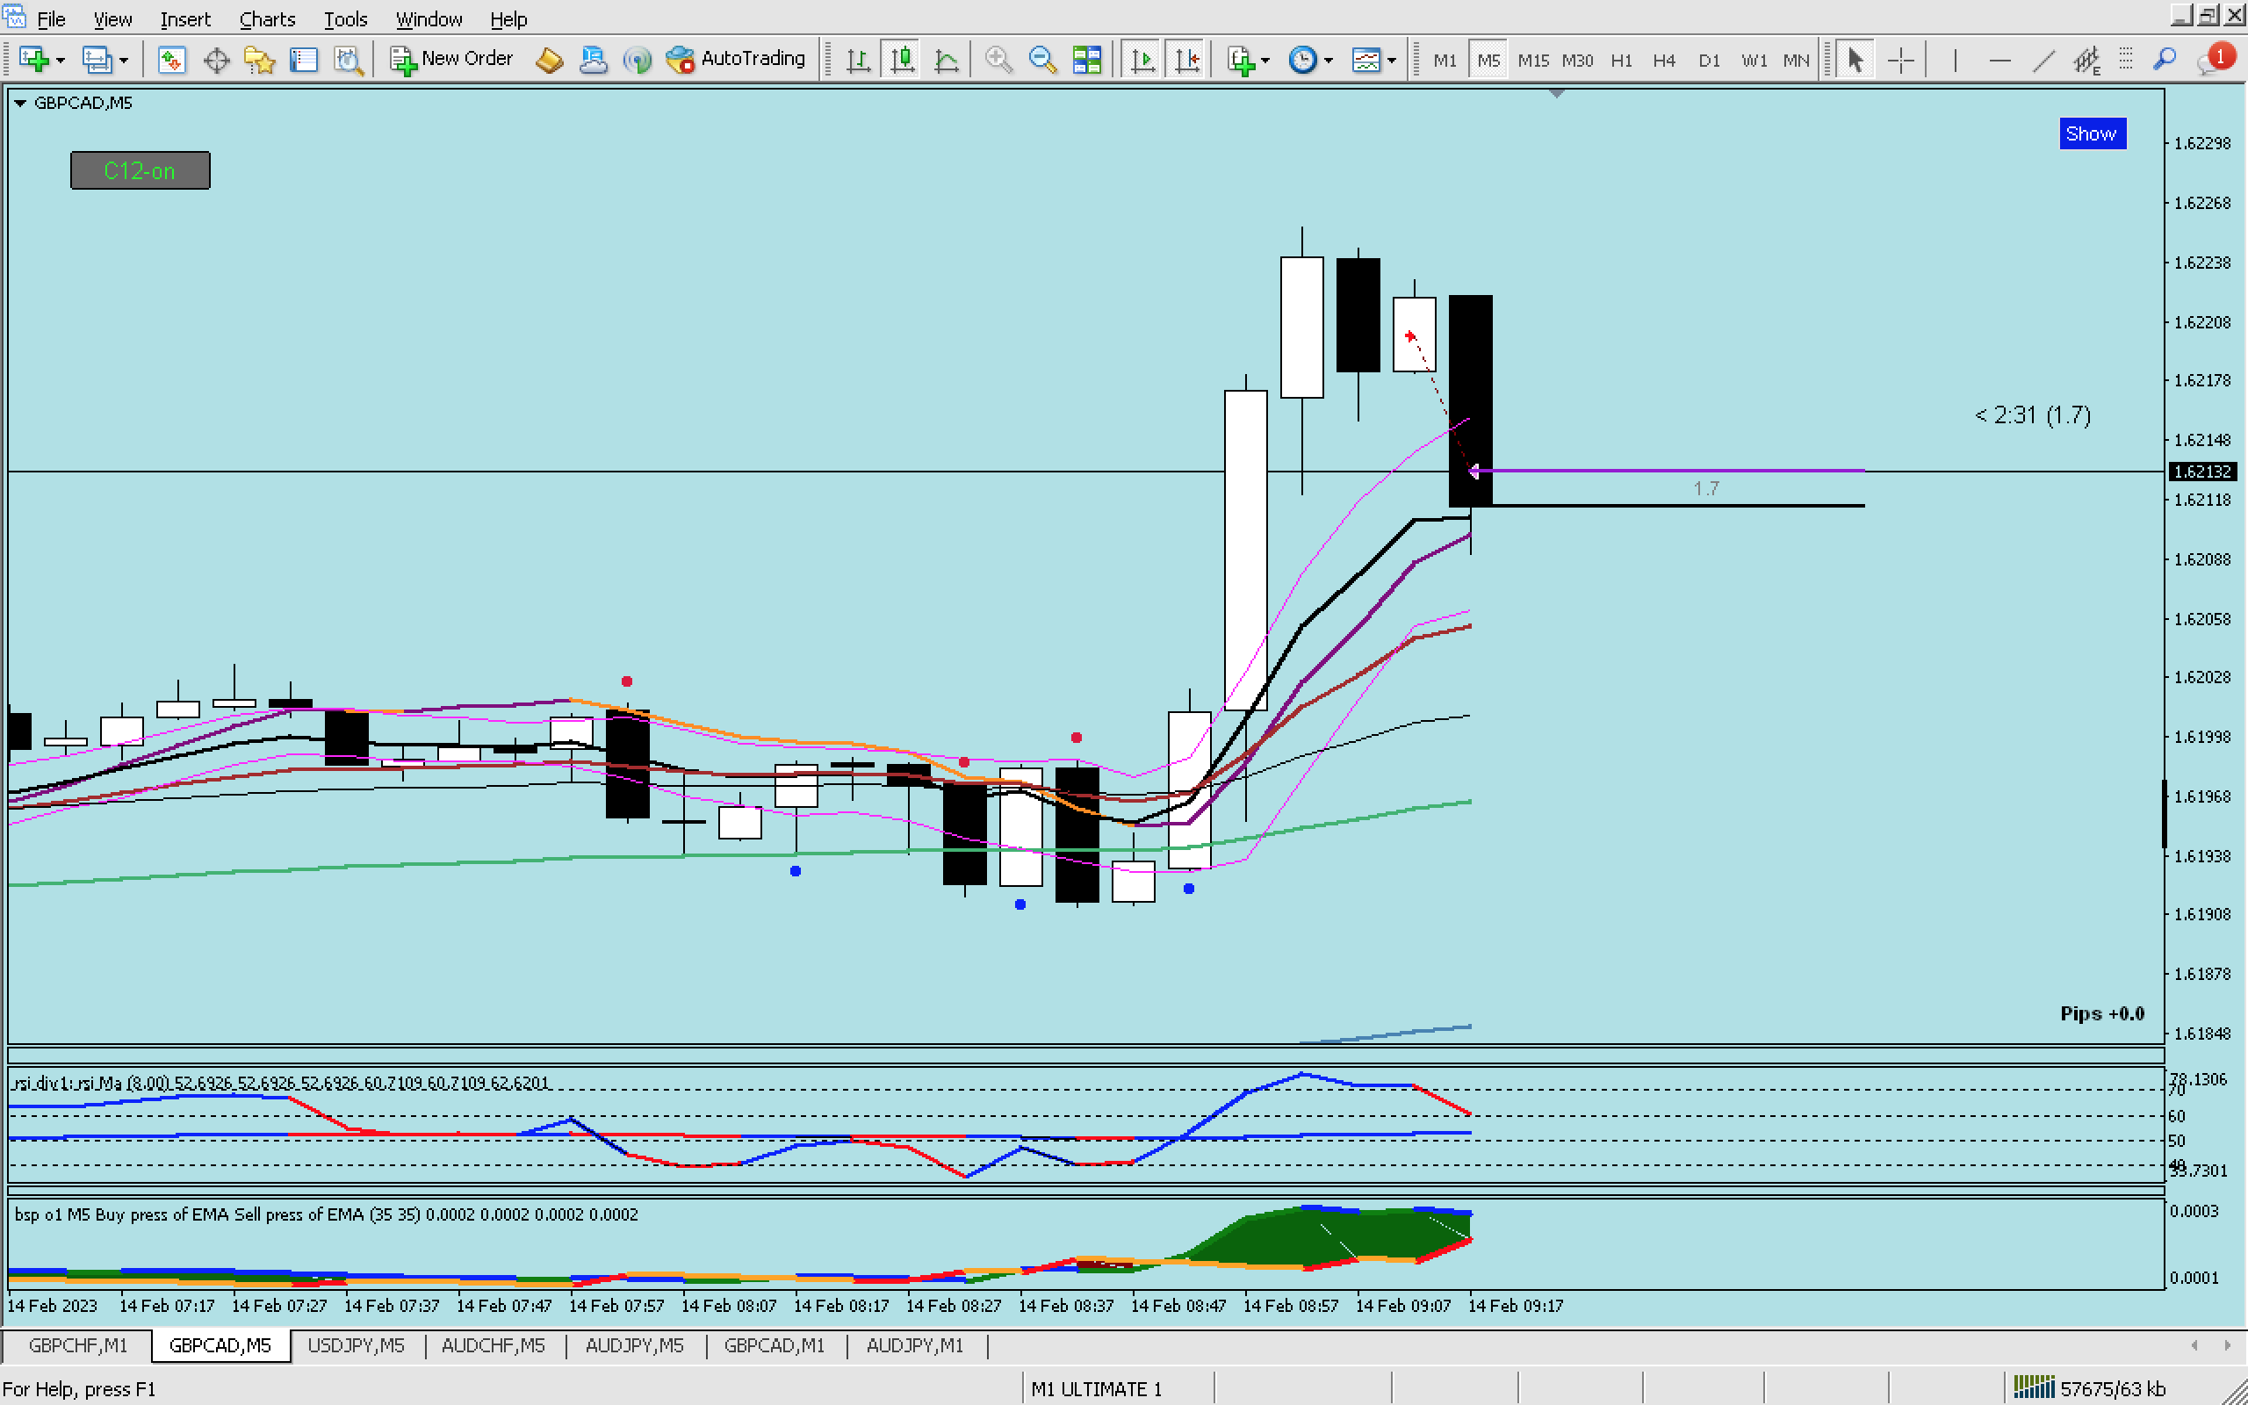Toggle chart auto scroll

[1142, 61]
